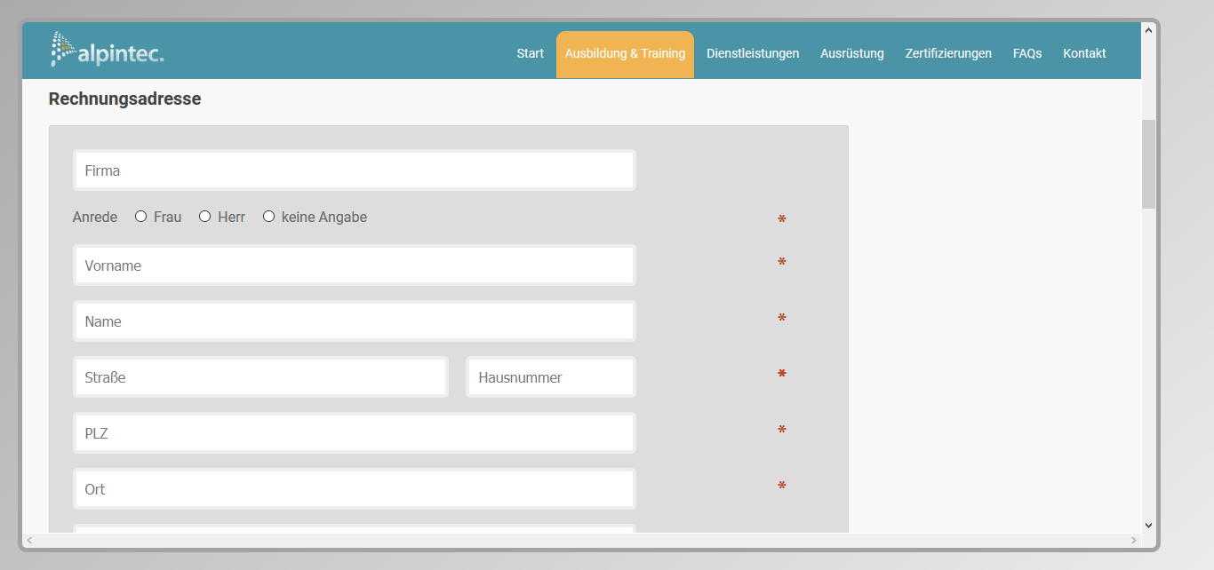Click the vertical scrollbar down arrow
This screenshot has height=570, width=1214.
pyautogui.click(x=1148, y=526)
